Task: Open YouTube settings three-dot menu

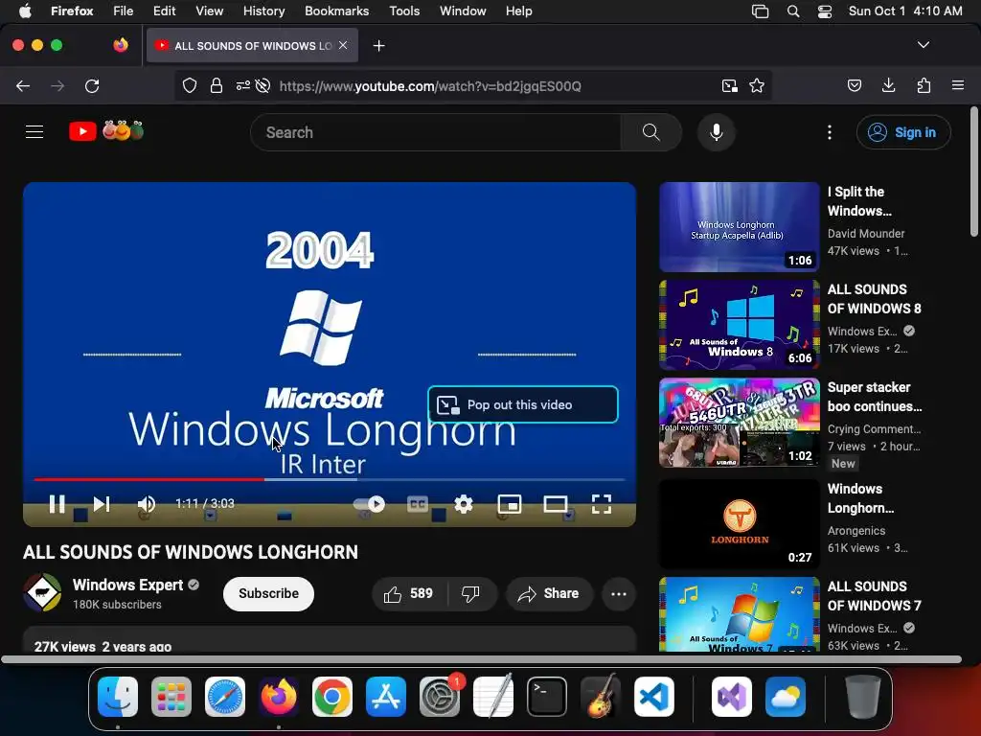Action: coord(830,132)
